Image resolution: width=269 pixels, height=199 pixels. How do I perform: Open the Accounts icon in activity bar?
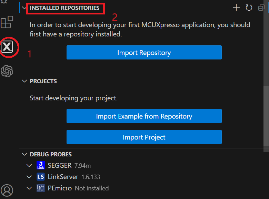click(7, 190)
